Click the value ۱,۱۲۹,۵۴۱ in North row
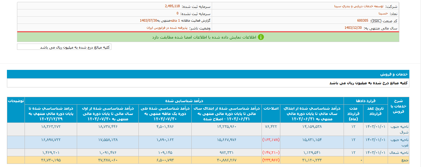 (312, 152)
